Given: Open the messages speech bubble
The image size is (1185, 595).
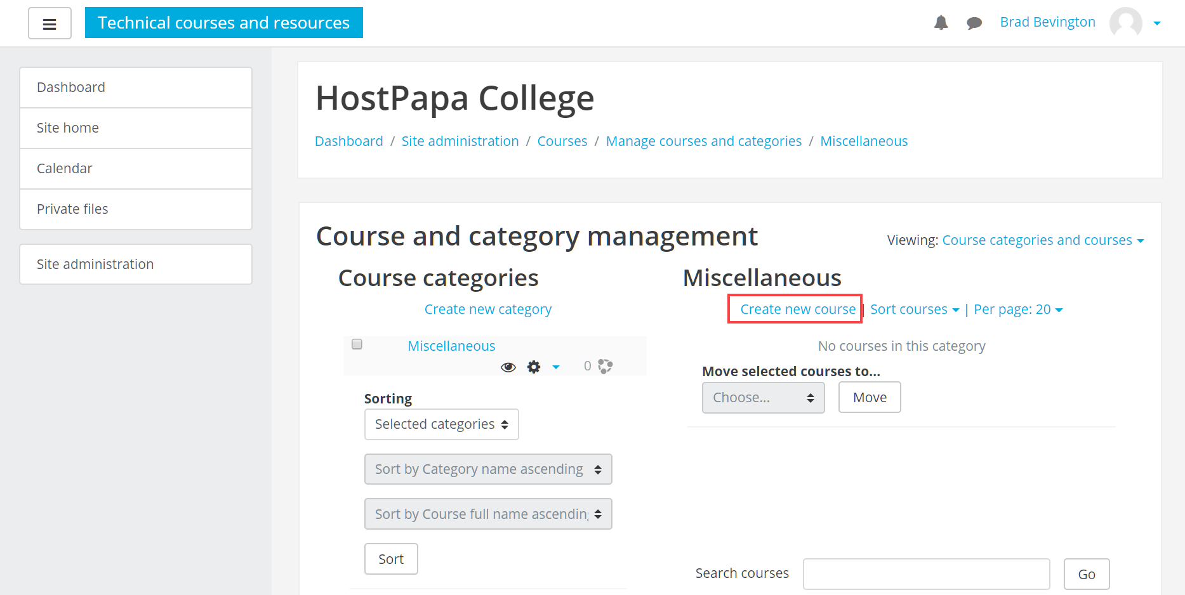Looking at the screenshot, I should click(974, 23).
